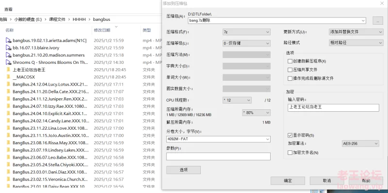
Task: Toggle the 显示密码 checkbox
Action: pyautogui.click(x=290, y=135)
